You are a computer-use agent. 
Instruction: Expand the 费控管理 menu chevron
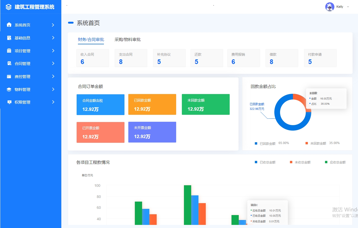point(53,76)
